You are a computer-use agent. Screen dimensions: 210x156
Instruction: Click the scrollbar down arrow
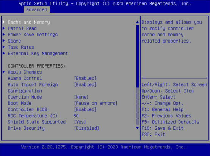[138, 128]
